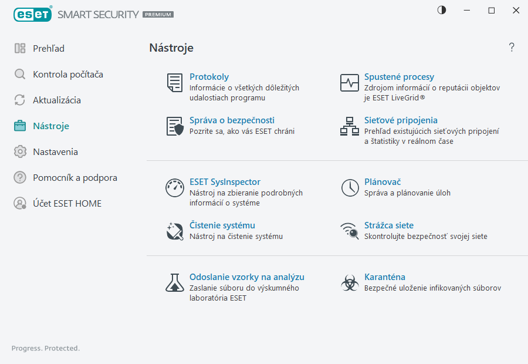Click the Spustené procesy monitor icon
This screenshot has width=528, height=364.
350,83
